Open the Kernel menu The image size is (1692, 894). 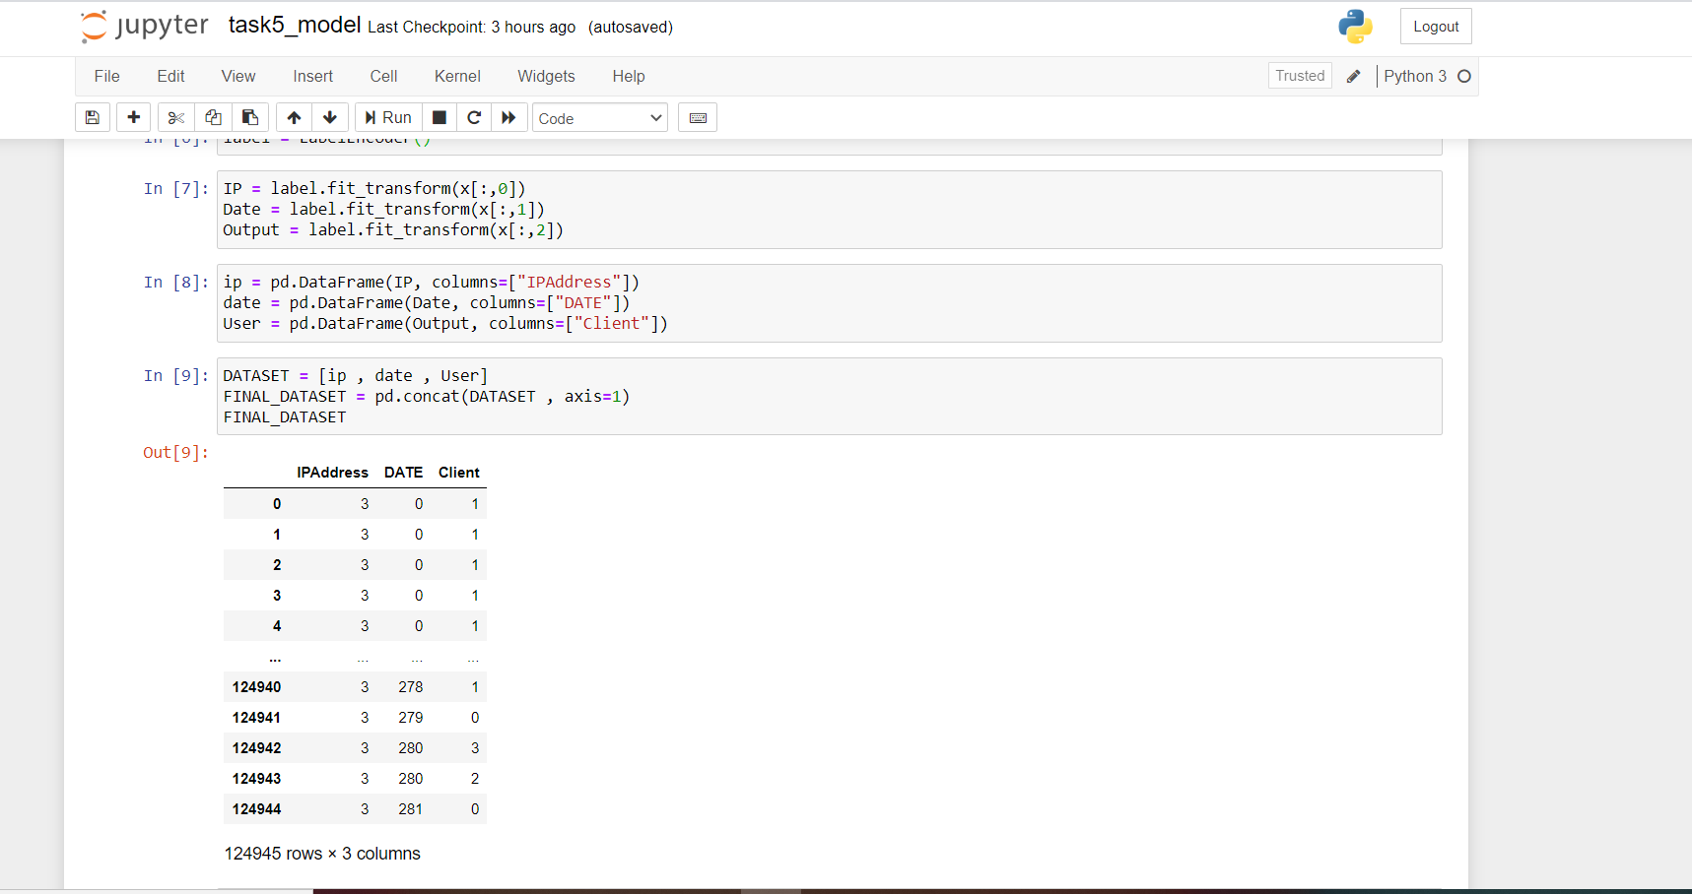click(456, 76)
